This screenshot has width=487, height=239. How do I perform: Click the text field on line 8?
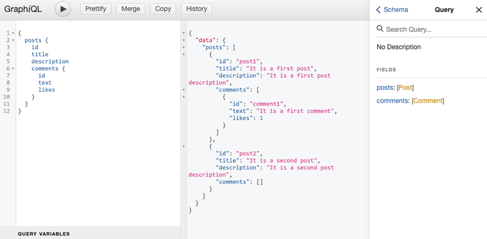[x=45, y=83]
